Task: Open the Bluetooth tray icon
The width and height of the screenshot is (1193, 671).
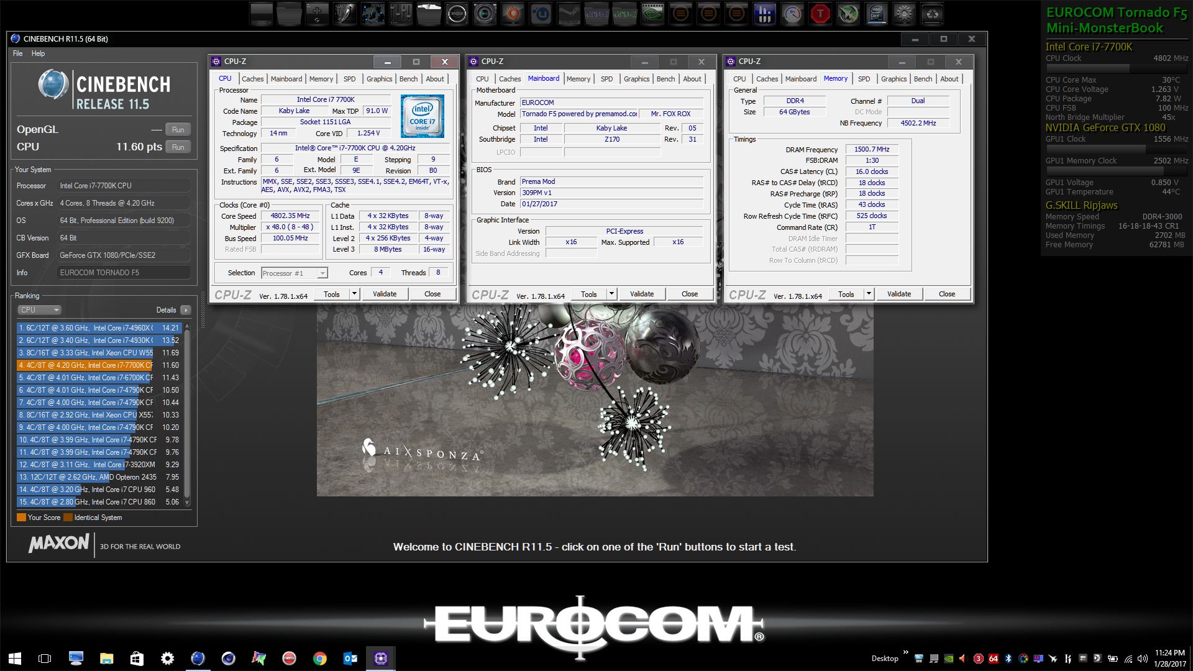Action: click(1008, 659)
